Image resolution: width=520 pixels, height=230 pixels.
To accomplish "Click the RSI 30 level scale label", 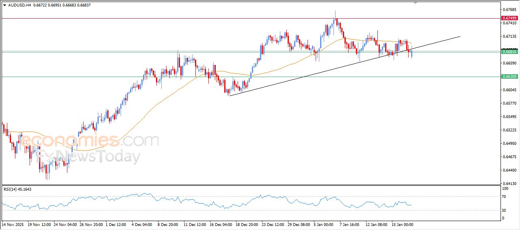I will 505,210.
